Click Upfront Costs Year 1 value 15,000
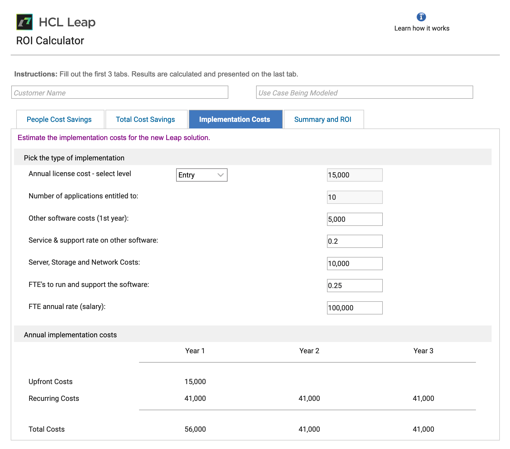Image resolution: width=510 pixels, height=449 pixels. (195, 382)
